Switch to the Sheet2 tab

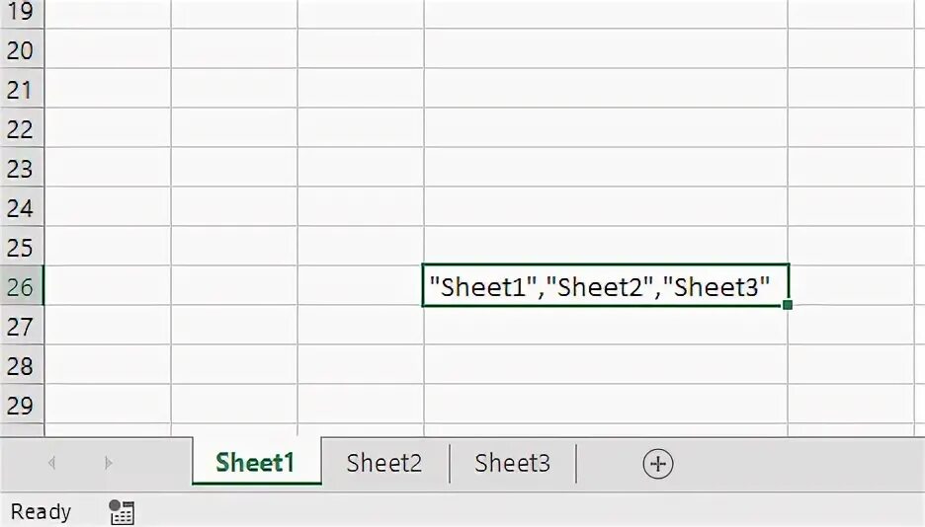point(384,463)
